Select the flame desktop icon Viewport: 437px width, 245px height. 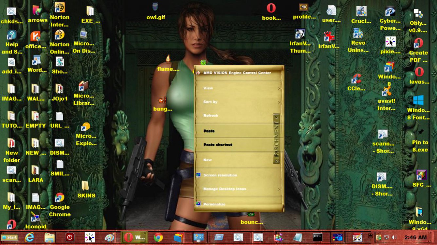pyautogui.click(x=168, y=63)
